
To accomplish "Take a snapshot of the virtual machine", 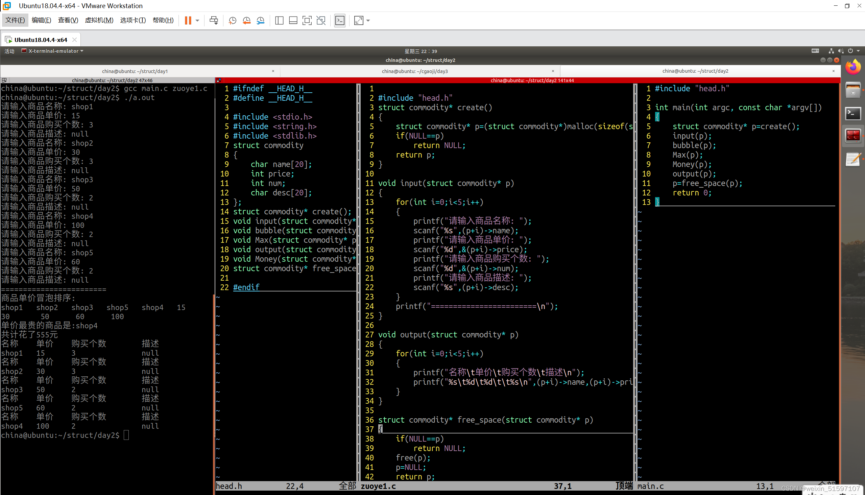I will pos(233,20).
